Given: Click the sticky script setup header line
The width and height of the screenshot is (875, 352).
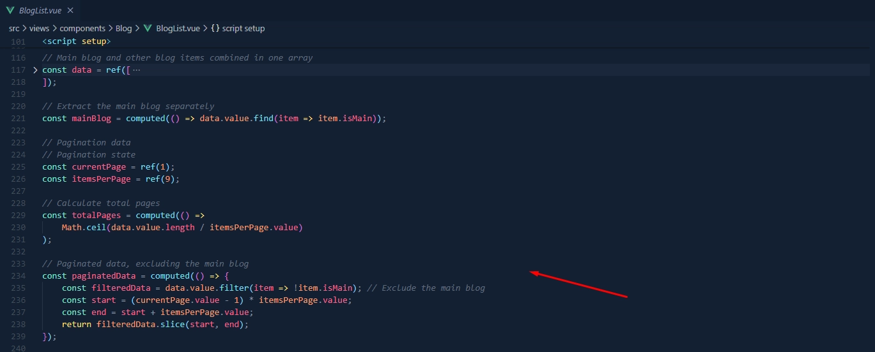Looking at the screenshot, I should coord(77,41).
